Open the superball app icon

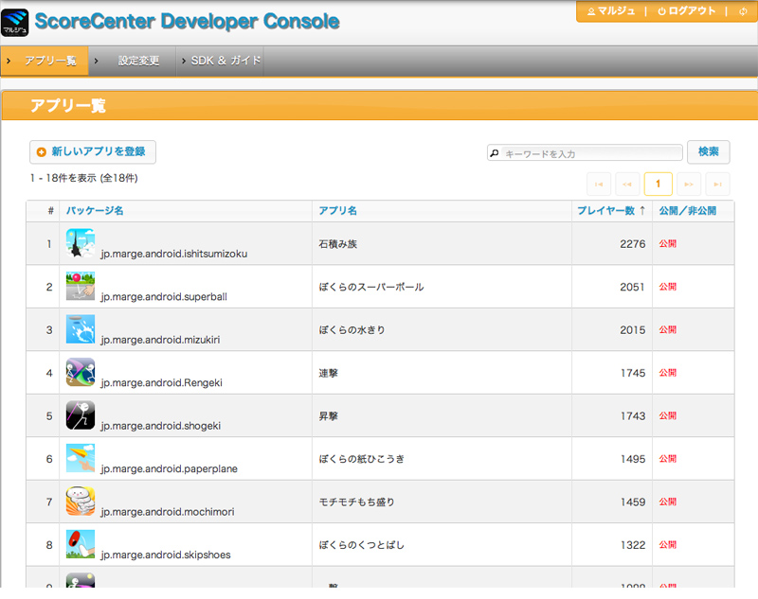[x=80, y=286]
